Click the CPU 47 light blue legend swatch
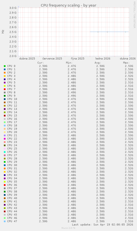The width and height of the screenshot is (137, 231). click(5, 221)
